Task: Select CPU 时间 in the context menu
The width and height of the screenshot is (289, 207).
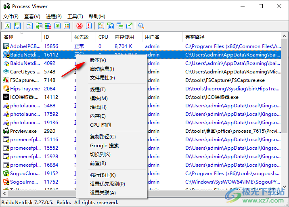Action: [112, 125]
